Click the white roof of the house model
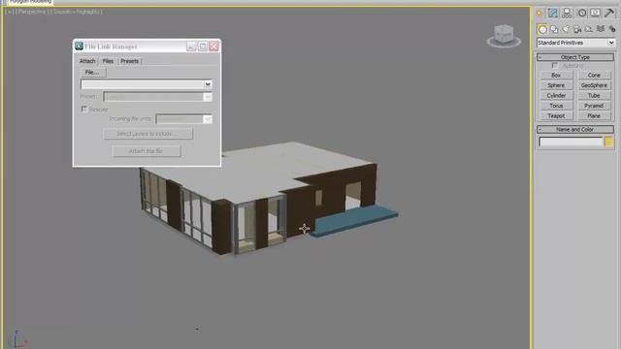 point(261,171)
